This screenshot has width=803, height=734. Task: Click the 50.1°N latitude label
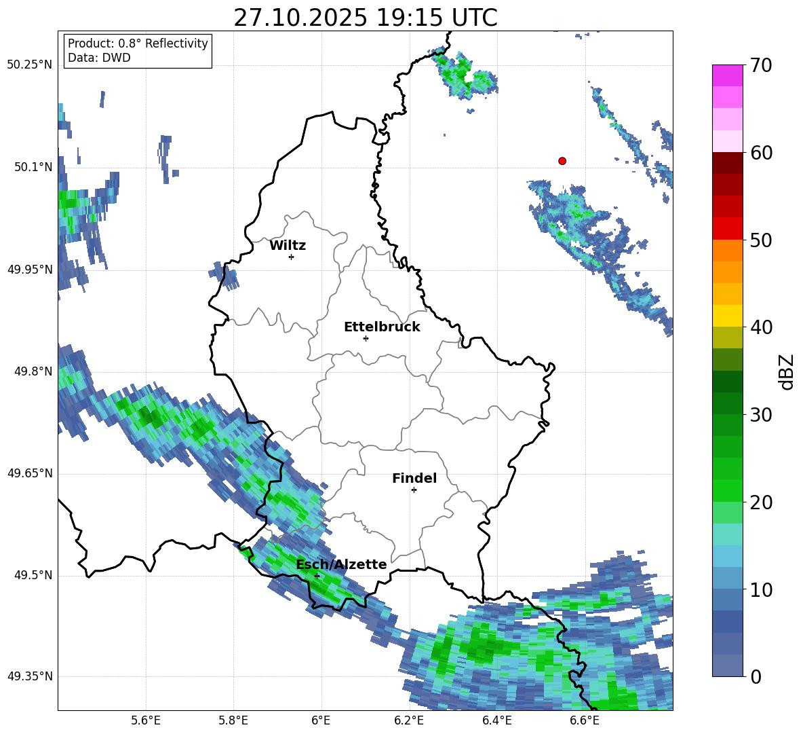coord(33,167)
